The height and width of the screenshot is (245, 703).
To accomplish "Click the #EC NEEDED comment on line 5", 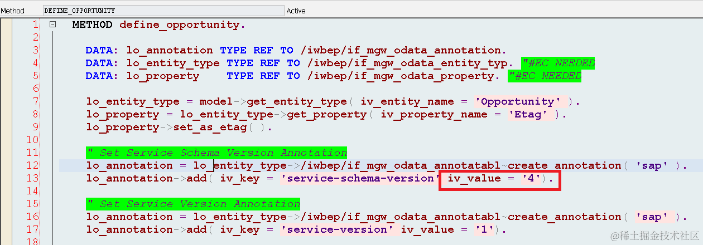I will coord(545,76).
